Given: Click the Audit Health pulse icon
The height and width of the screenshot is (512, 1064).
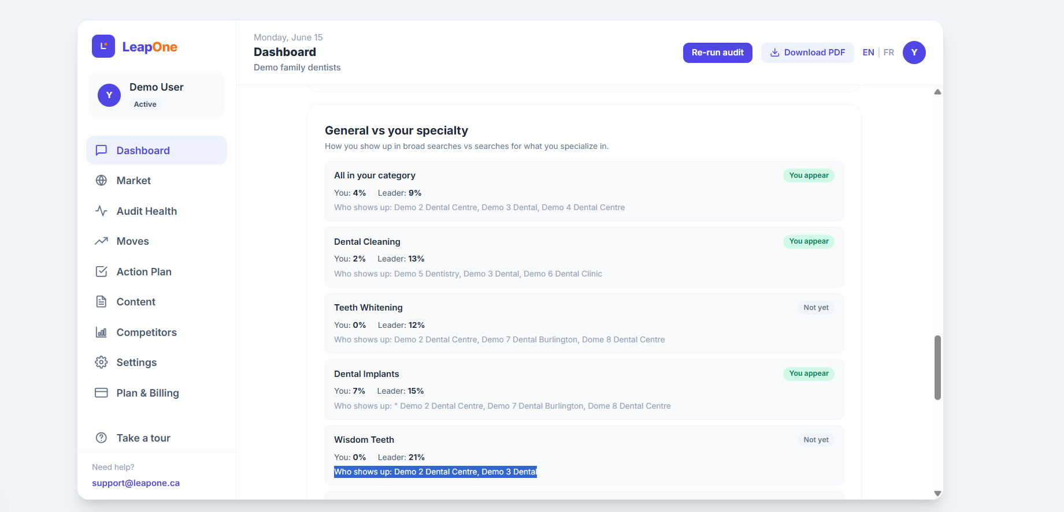Looking at the screenshot, I should tap(101, 211).
